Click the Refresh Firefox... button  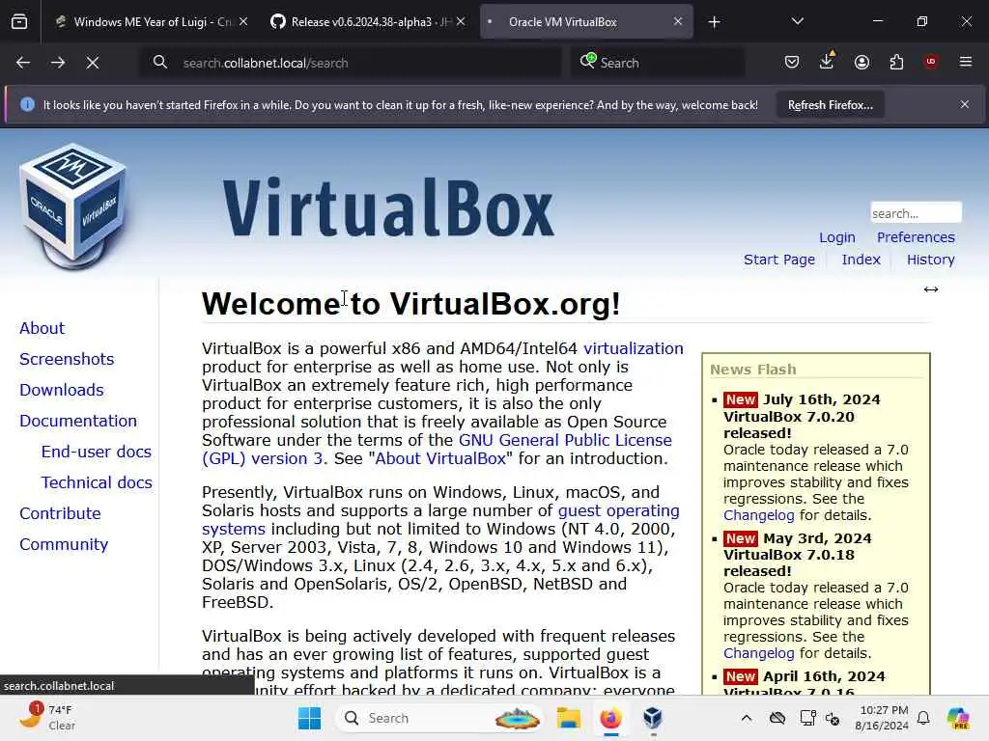click(x=830, y=104)
